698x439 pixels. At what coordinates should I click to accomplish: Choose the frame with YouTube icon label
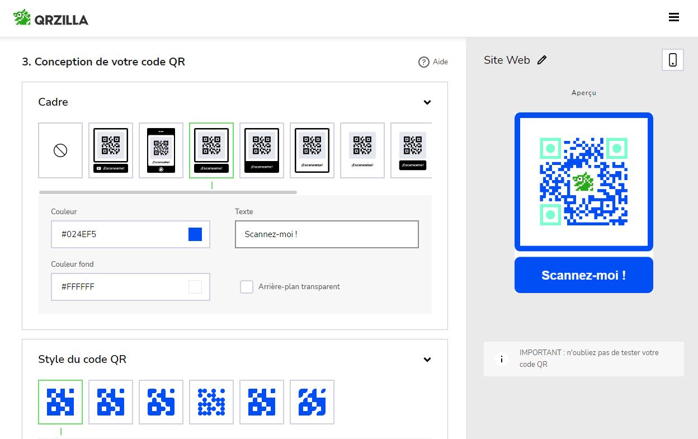click(111, 150)
